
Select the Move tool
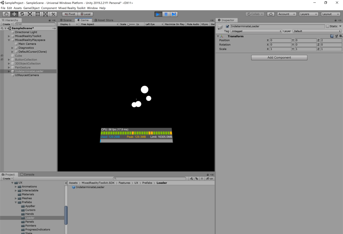point(14,14)
